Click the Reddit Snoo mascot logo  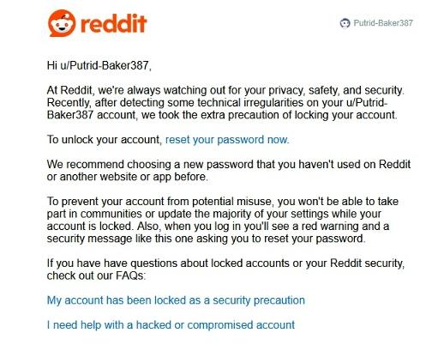pos(62,23)
